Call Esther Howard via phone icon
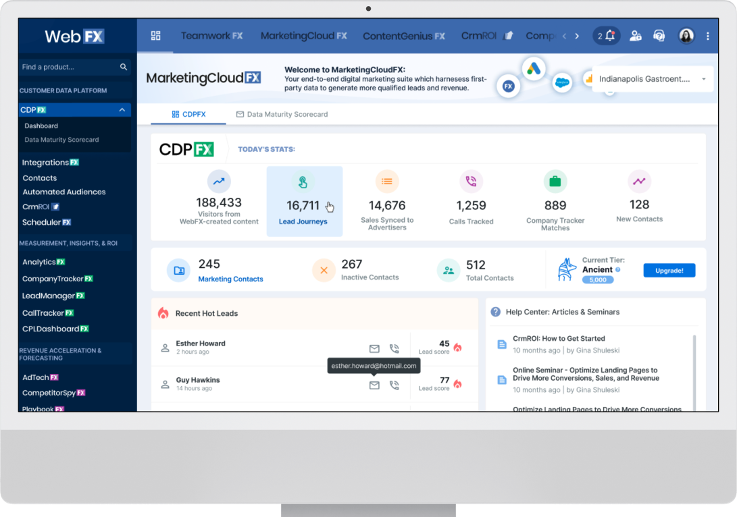 (x=395, y=348)
